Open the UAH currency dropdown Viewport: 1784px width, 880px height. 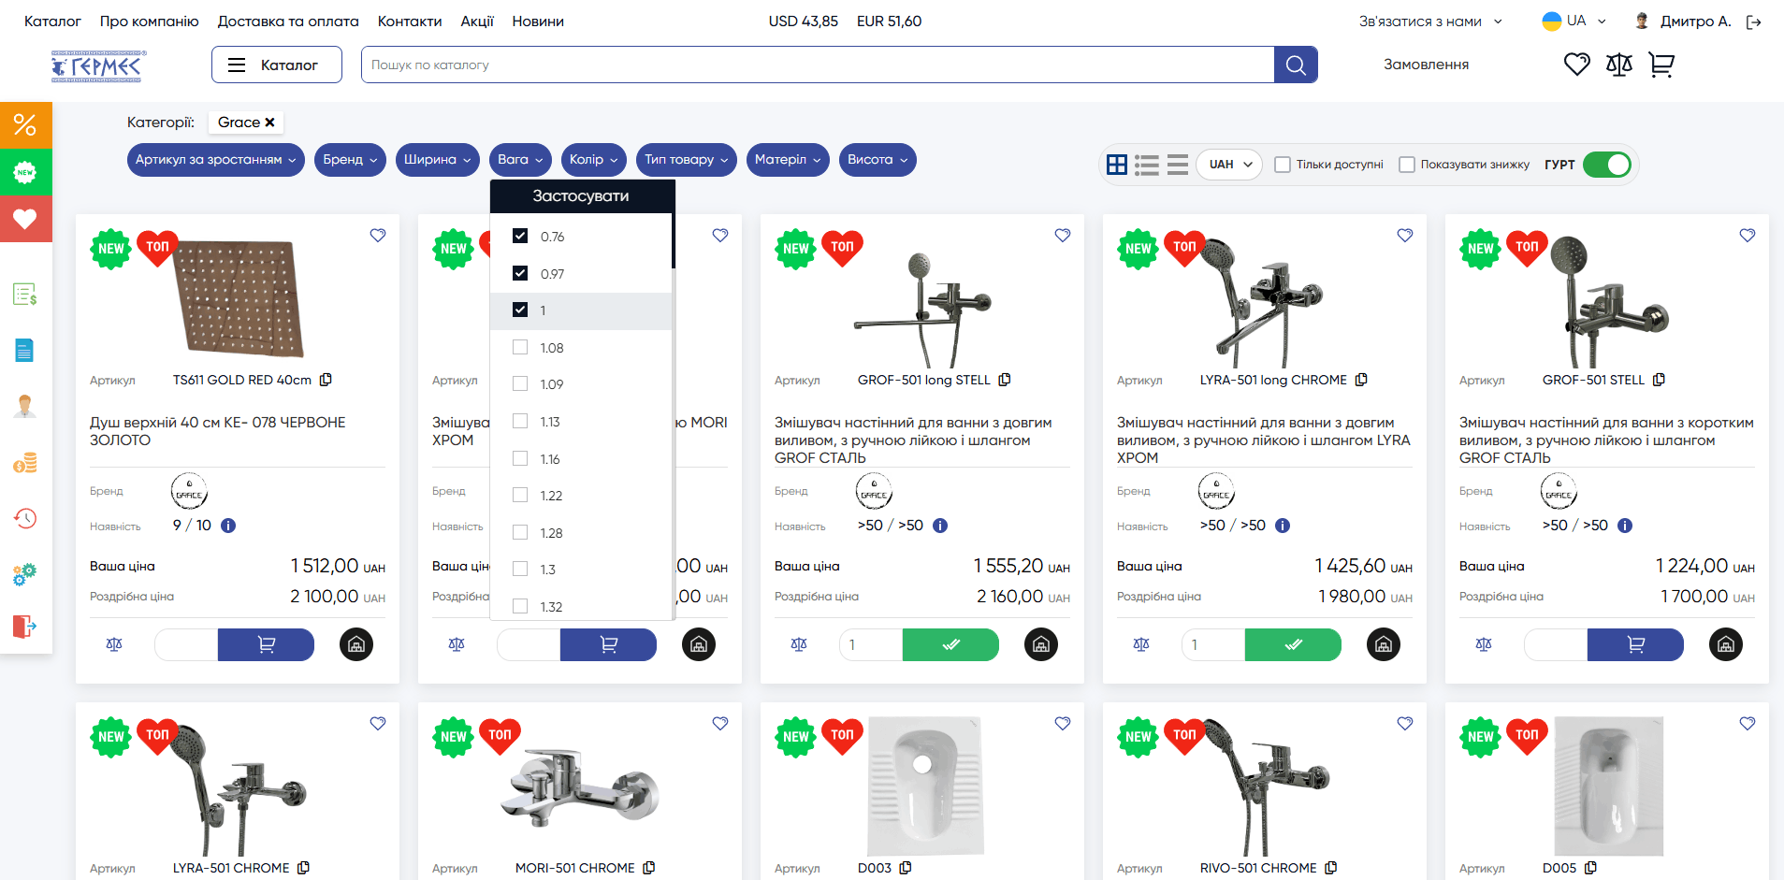[1230, 165]
